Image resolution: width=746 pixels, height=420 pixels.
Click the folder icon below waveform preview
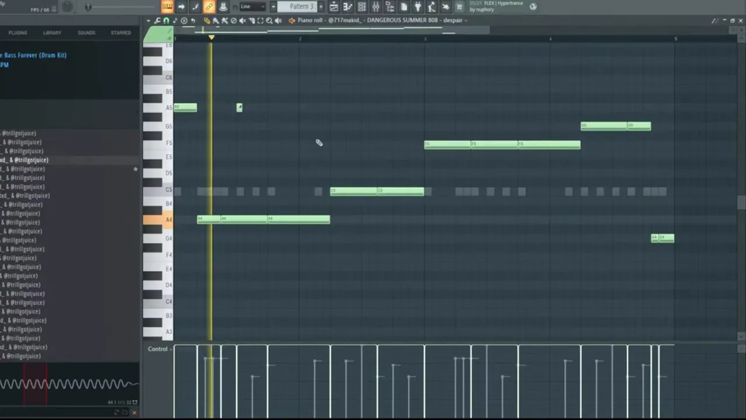click(x=125, y=412)
